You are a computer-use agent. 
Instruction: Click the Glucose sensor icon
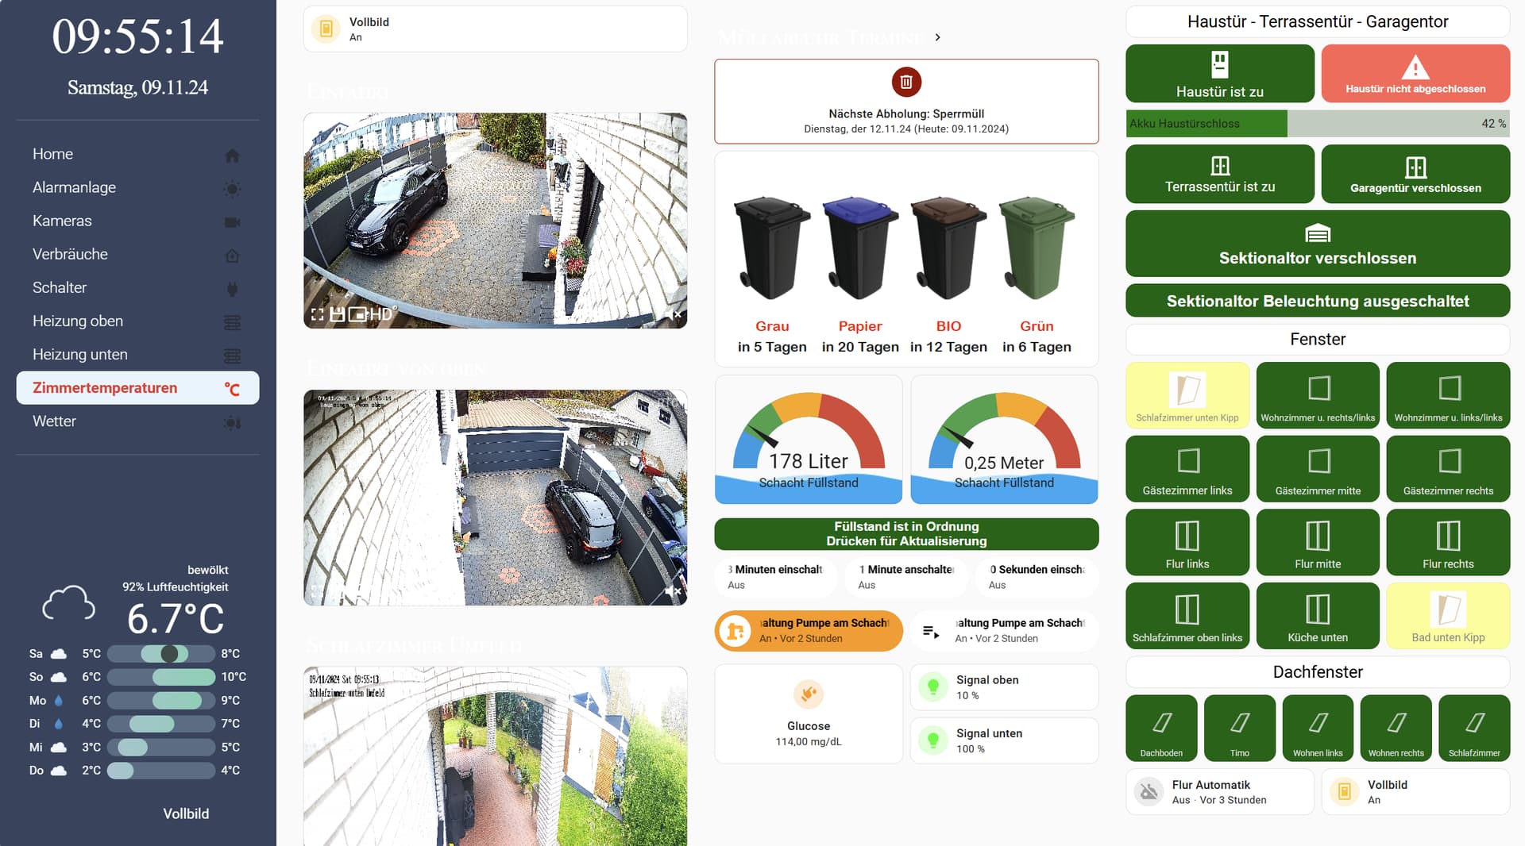(x=808, y=694)
